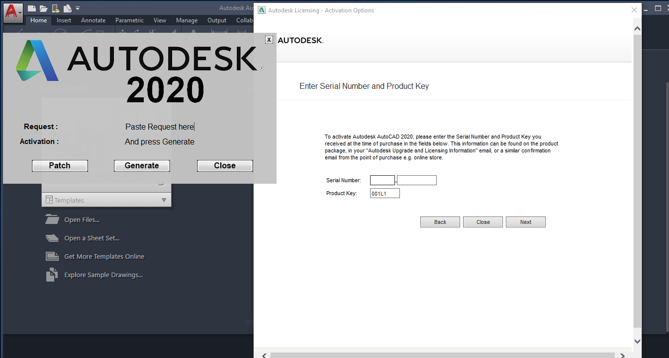Click the licensing dialog's horizontal scrollbar thumb

point(443,356)
